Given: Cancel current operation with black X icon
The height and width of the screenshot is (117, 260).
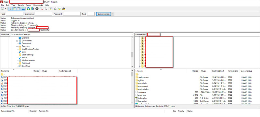Looking at the screenshot, I should (37, 9).
